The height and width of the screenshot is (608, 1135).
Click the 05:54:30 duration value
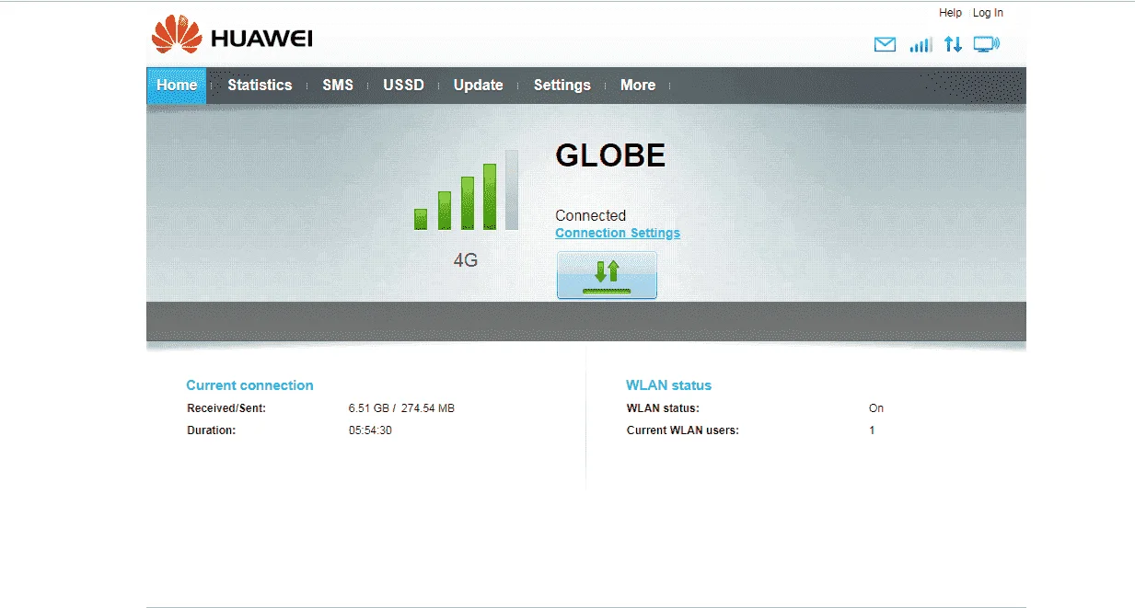click(x=370, y=430)
